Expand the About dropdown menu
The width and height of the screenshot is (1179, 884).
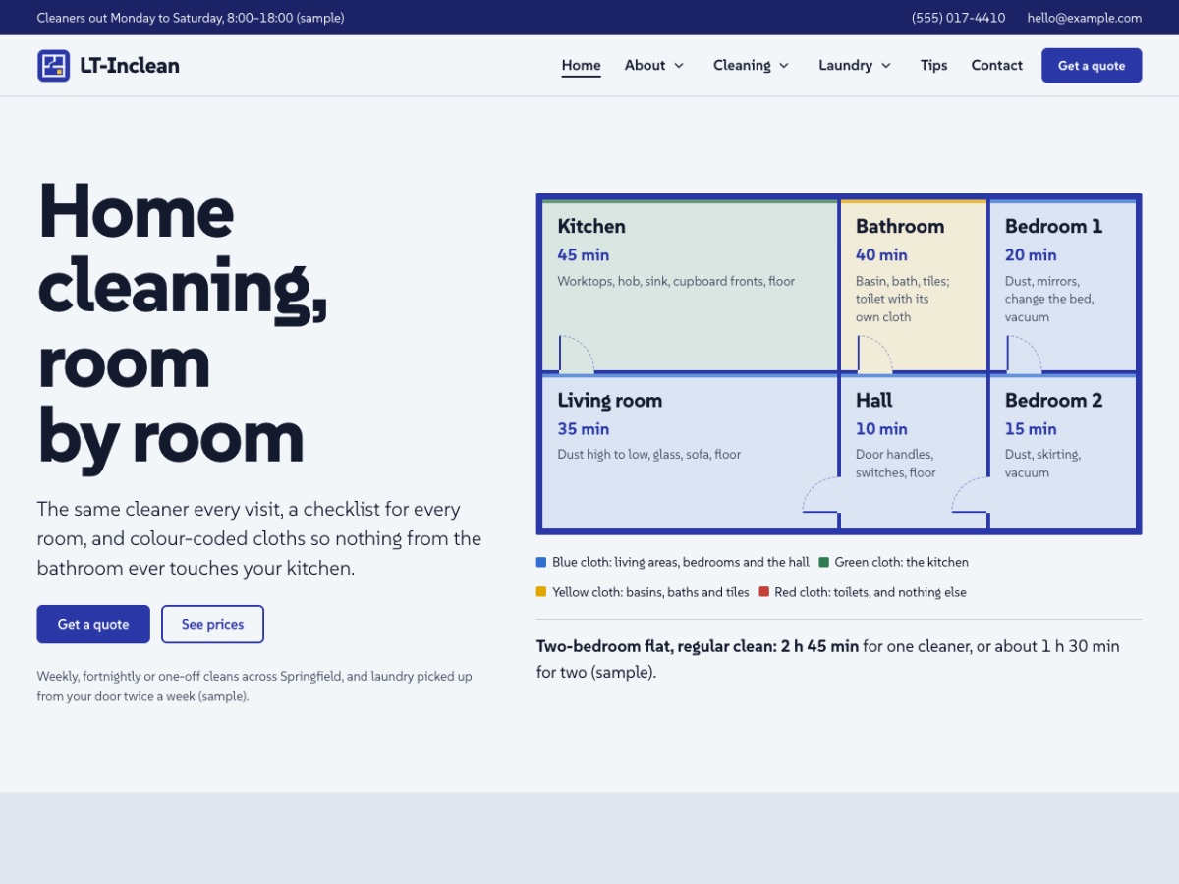pos(654,66)
